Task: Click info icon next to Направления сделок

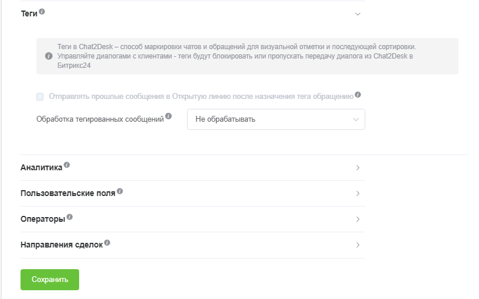Action: coord(107,242)
